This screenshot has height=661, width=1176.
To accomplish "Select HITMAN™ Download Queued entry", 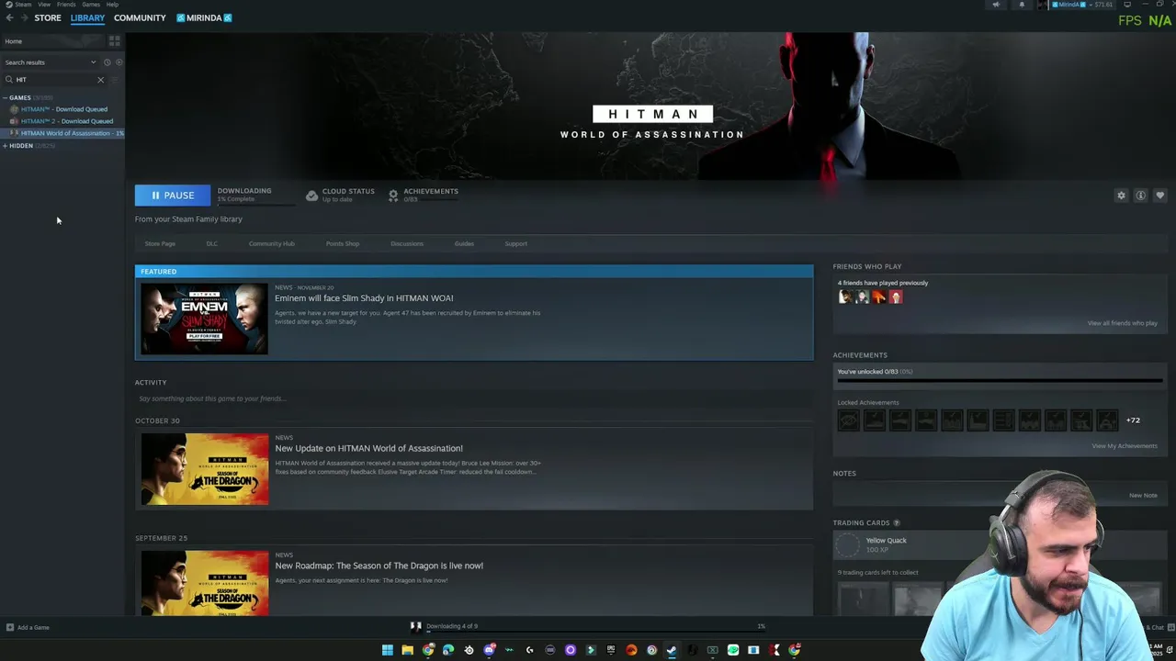I will point(63,109).
